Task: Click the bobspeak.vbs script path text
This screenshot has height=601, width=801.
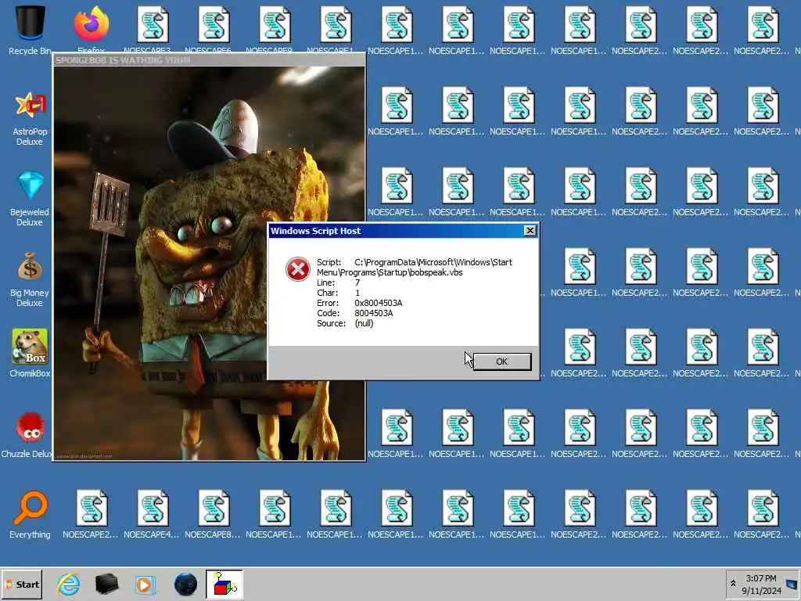Action: click(x=415, y=268)
